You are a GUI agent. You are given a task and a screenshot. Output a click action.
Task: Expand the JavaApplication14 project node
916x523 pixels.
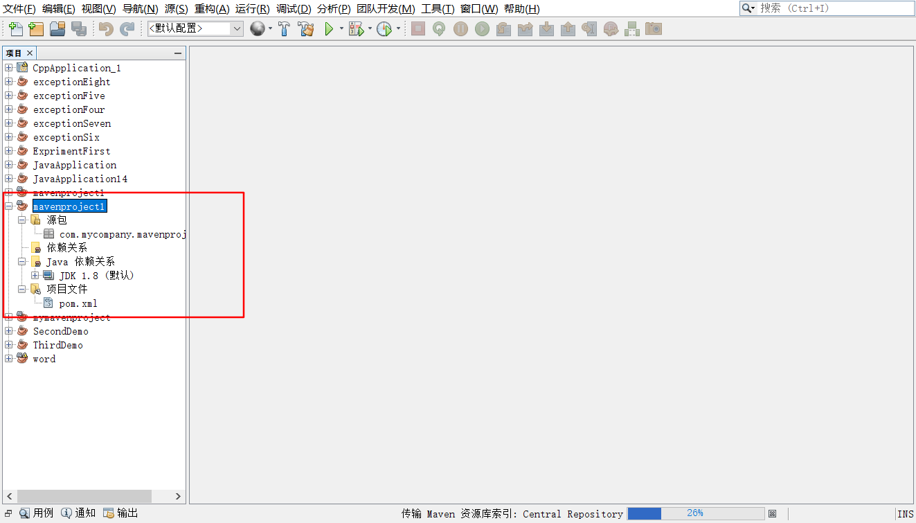9,179
